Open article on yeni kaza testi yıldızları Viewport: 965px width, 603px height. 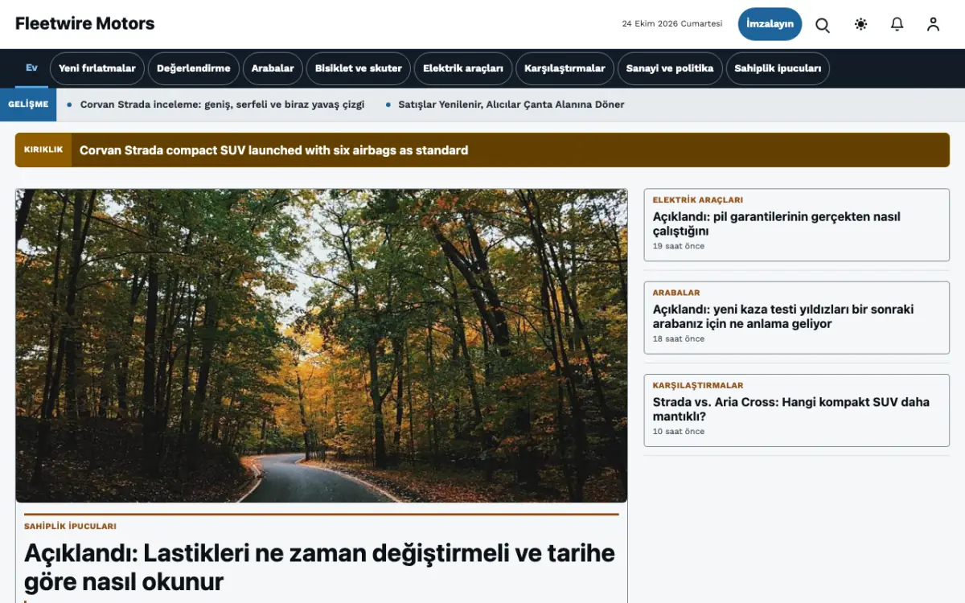coord(783,316)
